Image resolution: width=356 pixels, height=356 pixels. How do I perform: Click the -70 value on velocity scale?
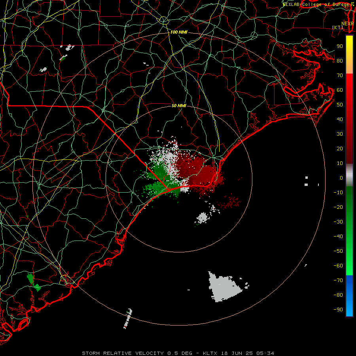[x=338, y=280]
